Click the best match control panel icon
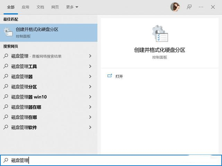222x166 pixels. 8,32
